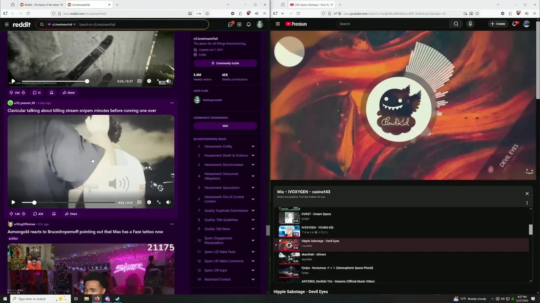Click the Reddit create post plus icon
540x303 pixels.
239,24
